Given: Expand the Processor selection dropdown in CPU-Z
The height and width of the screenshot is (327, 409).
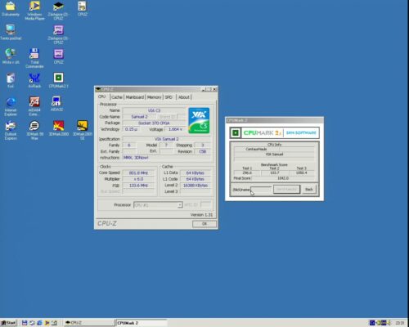Looking at the screenshot, I should coord(180,205).
